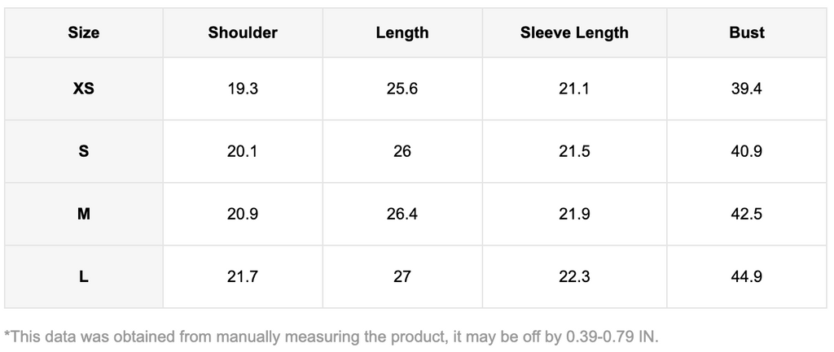Image resolution: width=834 pixels, height=352 pixels.
Task: Click the Size column header
Action: [84, 33]
